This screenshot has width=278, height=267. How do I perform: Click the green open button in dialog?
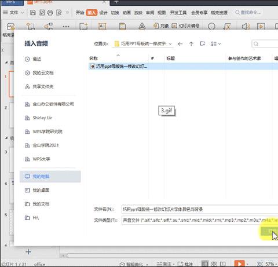[269, 231]
